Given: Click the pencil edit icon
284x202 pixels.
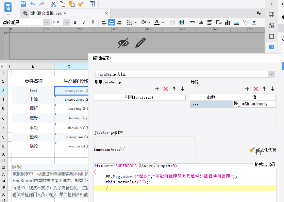Looking at the screenshot, I should click(140, 43).
